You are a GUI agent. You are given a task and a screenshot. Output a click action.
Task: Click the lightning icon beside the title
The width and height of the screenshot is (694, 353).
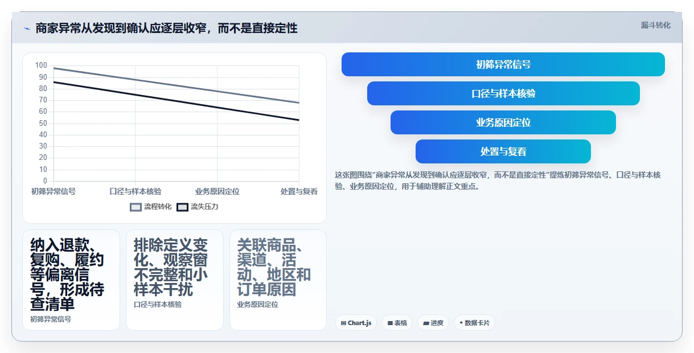pos(27,28)
